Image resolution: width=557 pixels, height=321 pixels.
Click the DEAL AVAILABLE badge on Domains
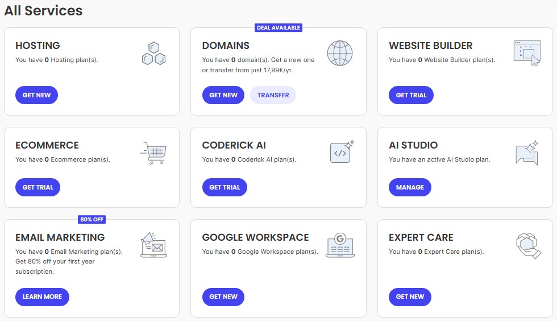click(x=278, y=28)
